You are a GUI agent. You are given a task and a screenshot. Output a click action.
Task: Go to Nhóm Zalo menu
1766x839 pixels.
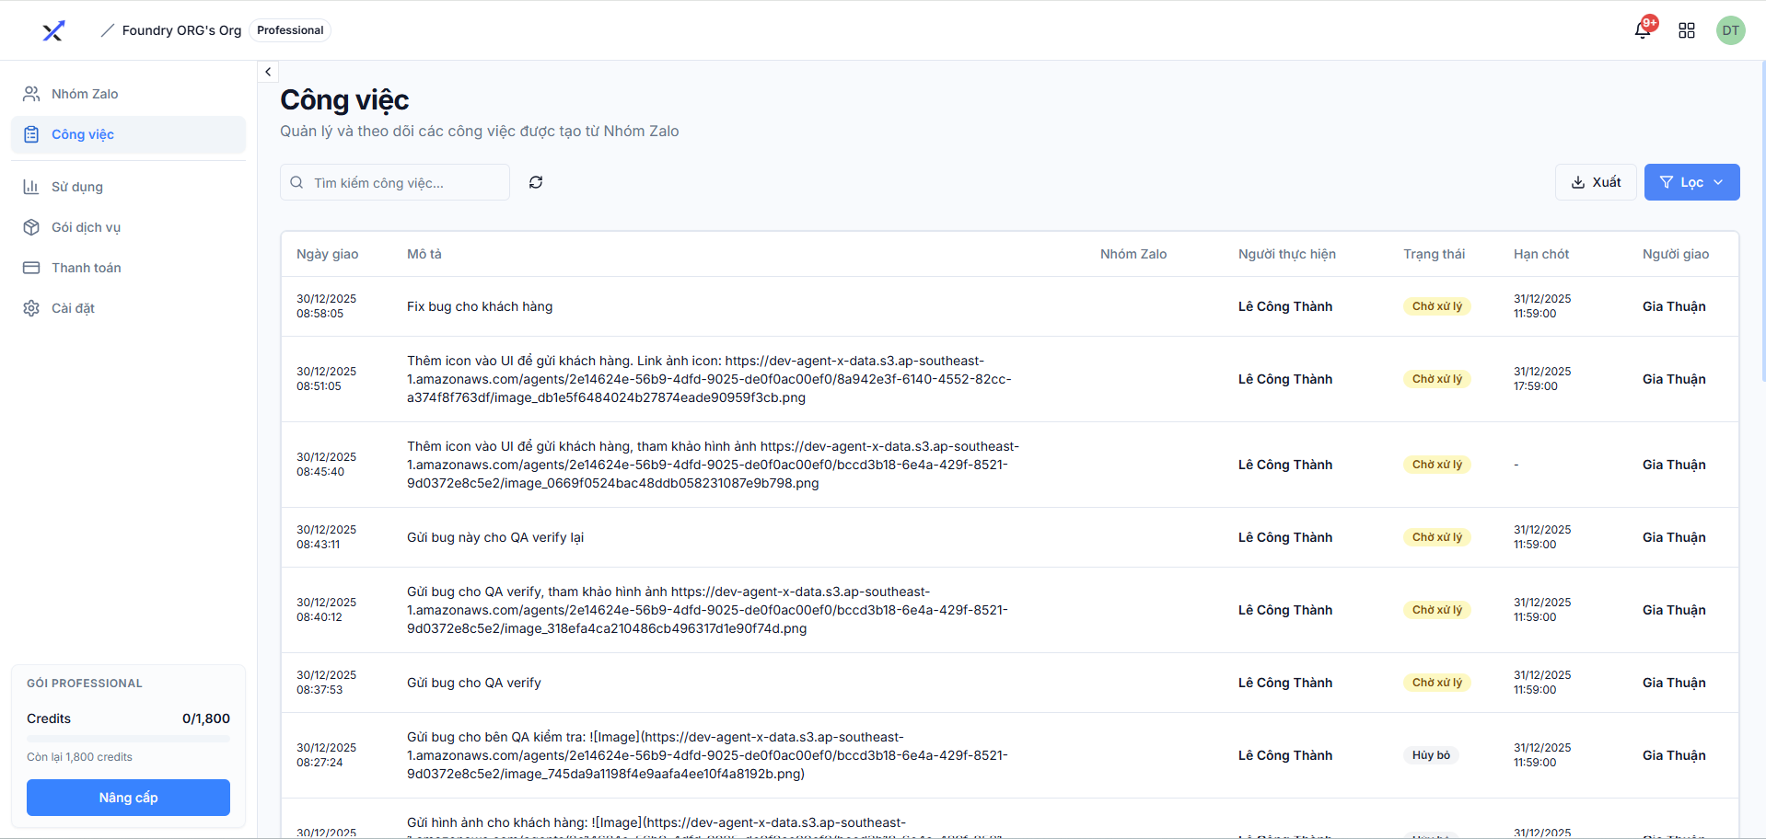click(128, 94)
